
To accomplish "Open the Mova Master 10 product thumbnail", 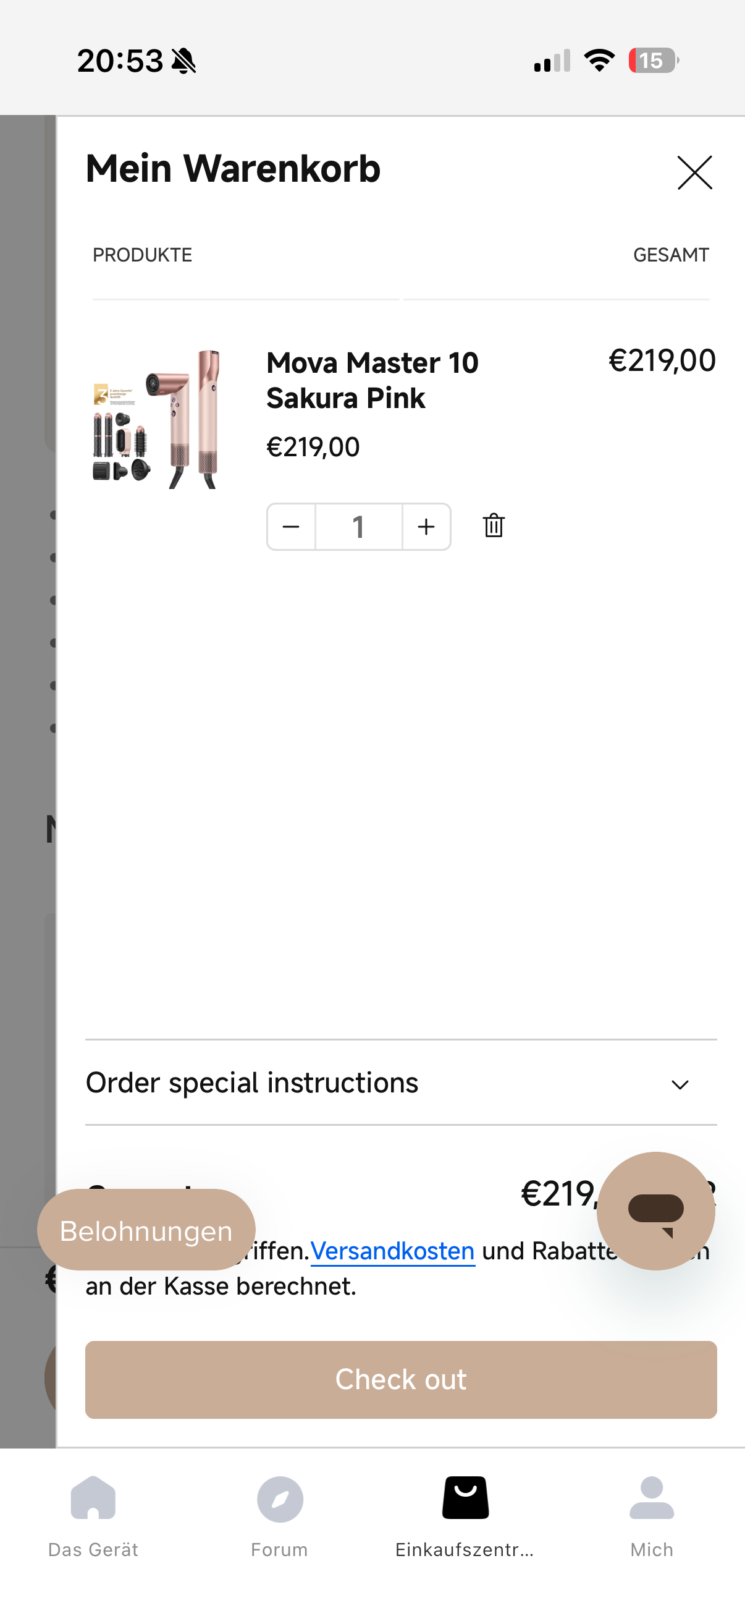I will click(x=157, y=419).
